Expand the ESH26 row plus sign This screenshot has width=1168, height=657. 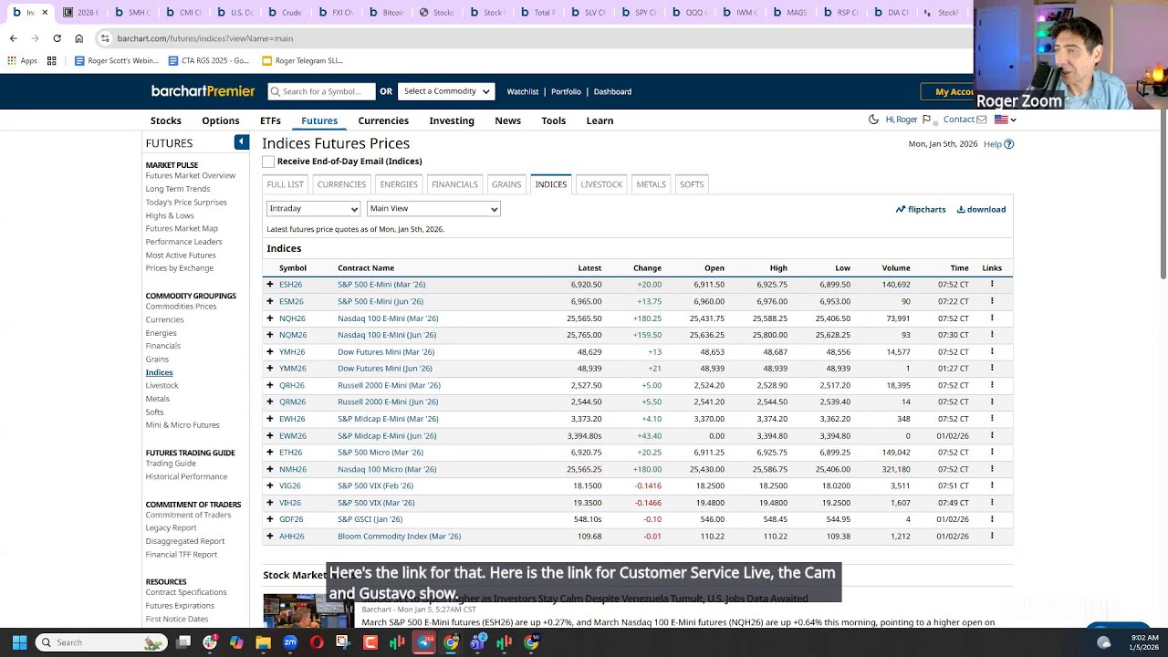(270, 284)
